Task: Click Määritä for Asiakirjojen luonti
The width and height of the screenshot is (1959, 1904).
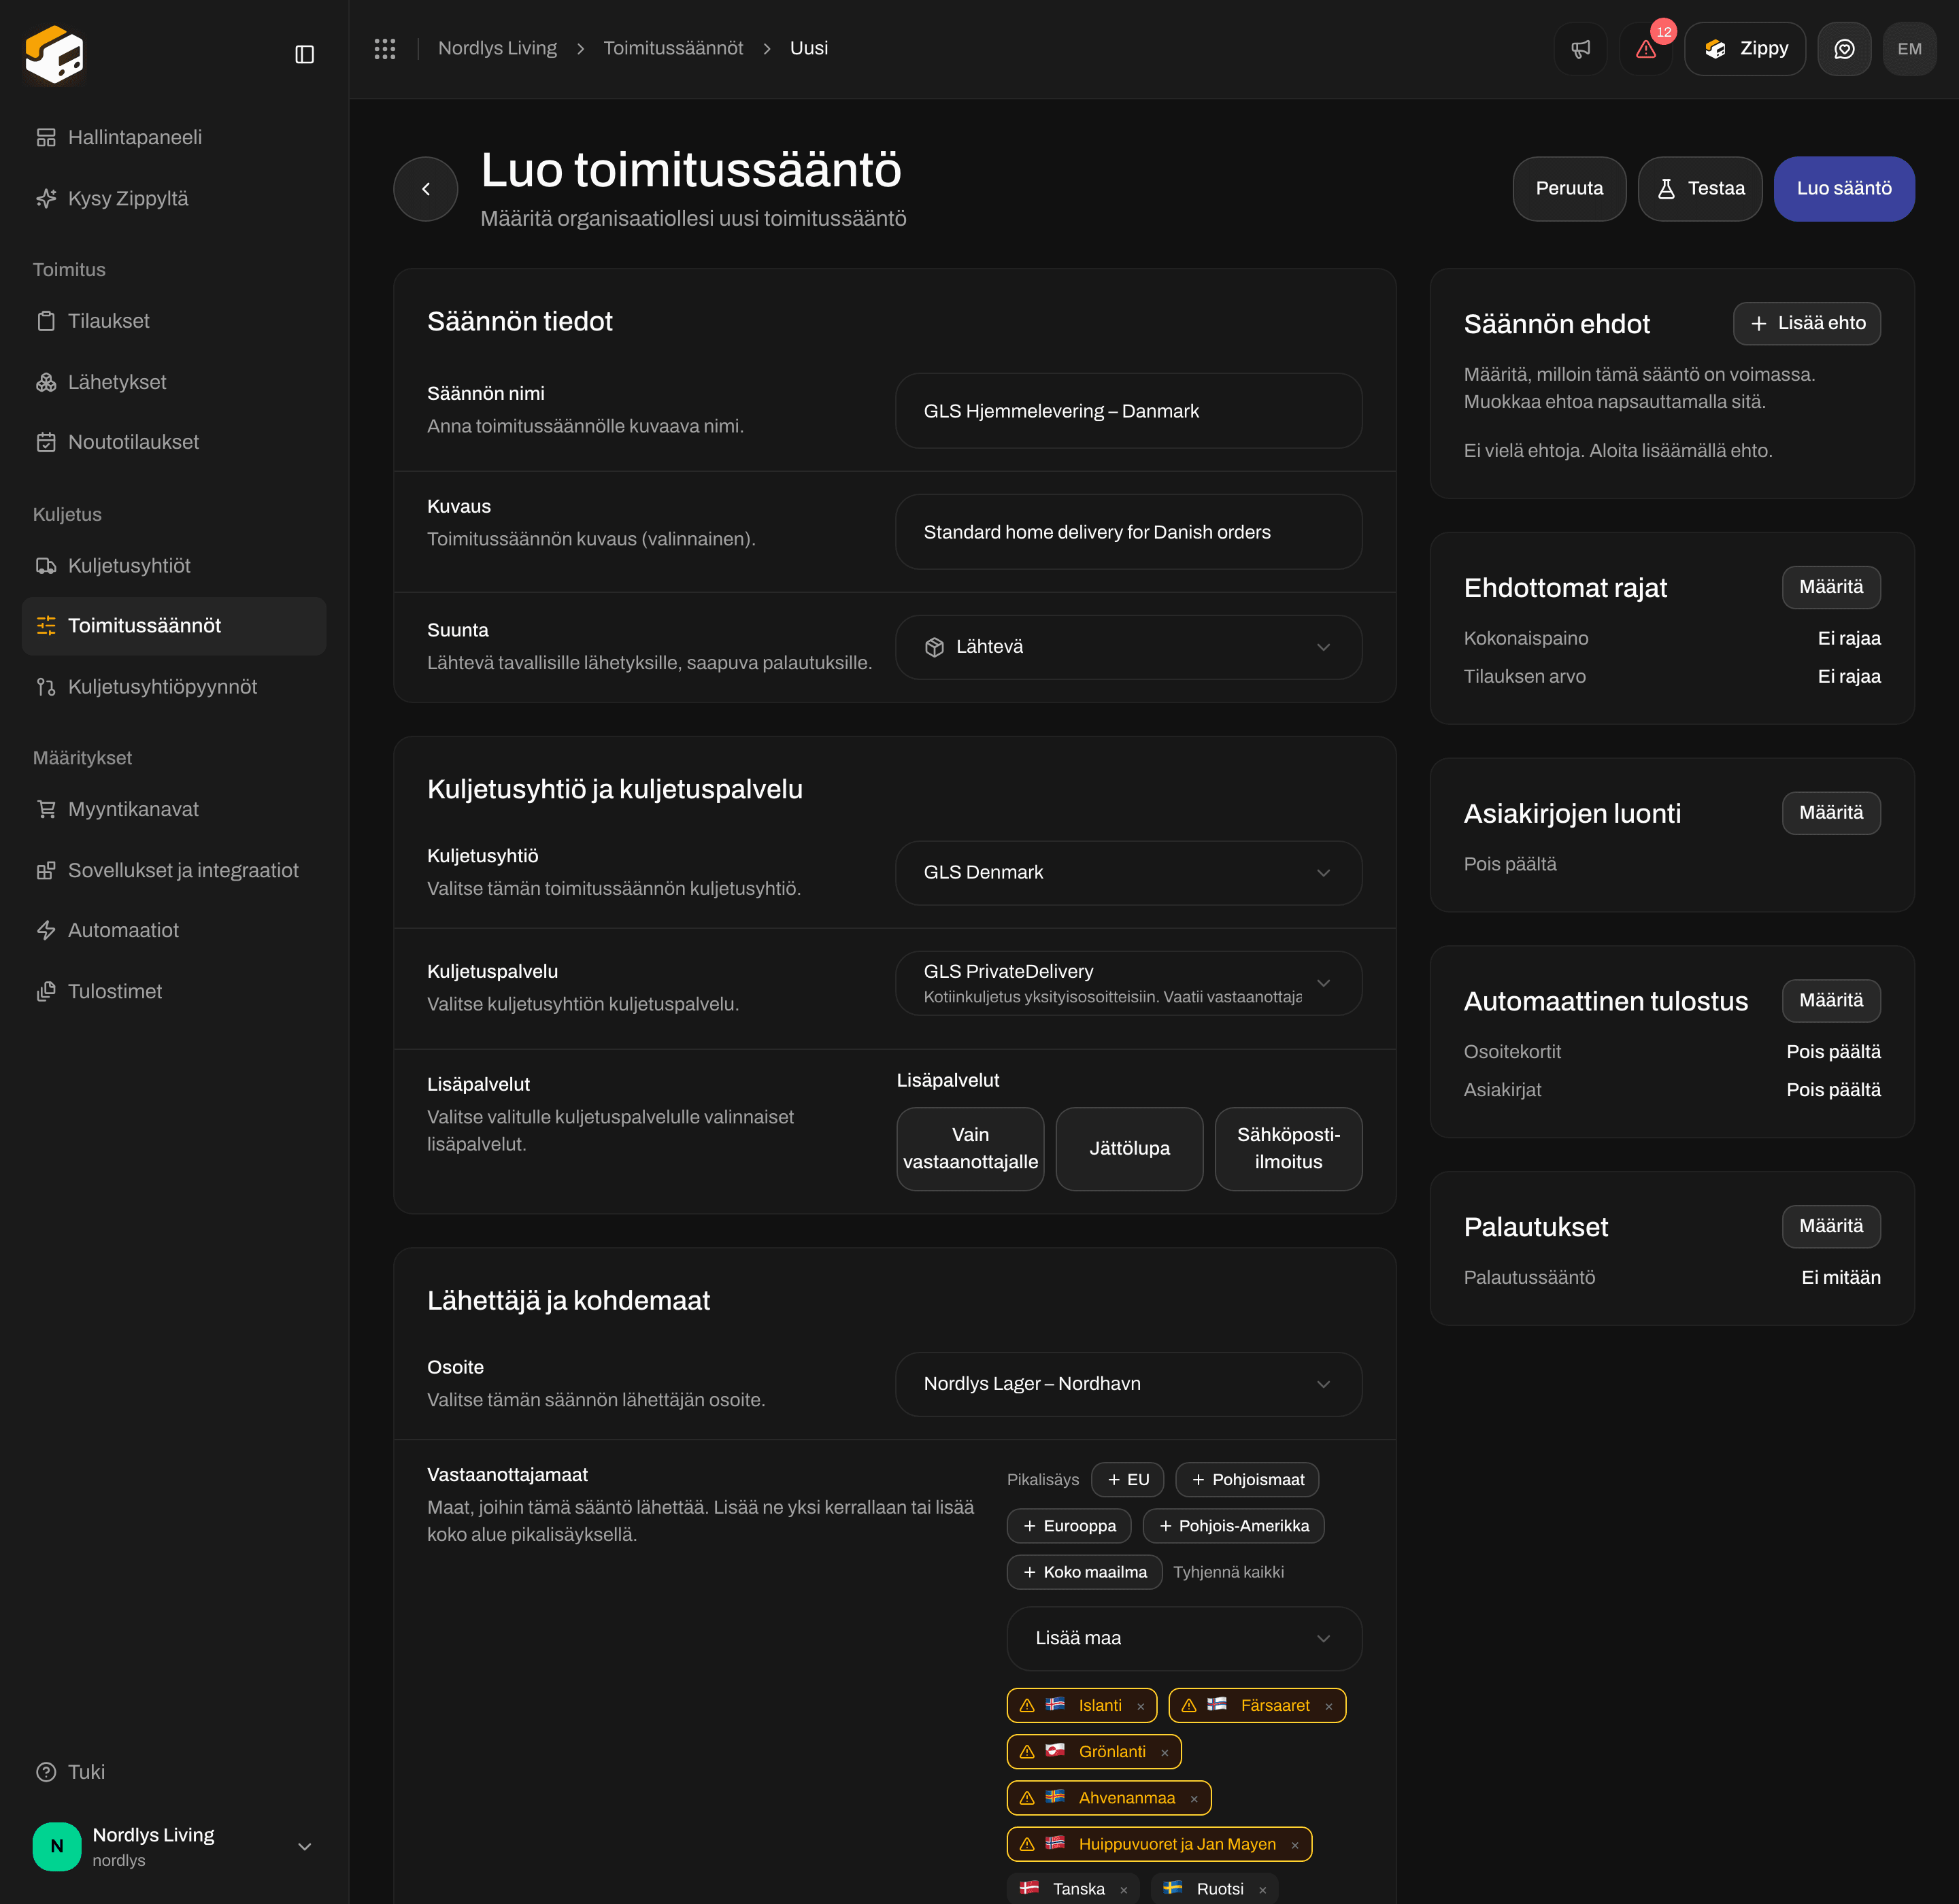Action: pos(1830,813)
